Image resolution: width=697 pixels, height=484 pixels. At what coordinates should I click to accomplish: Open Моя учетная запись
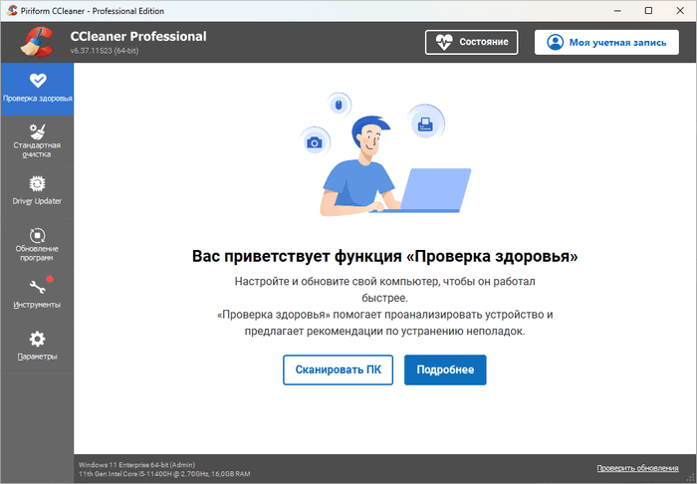coord(606,42)
